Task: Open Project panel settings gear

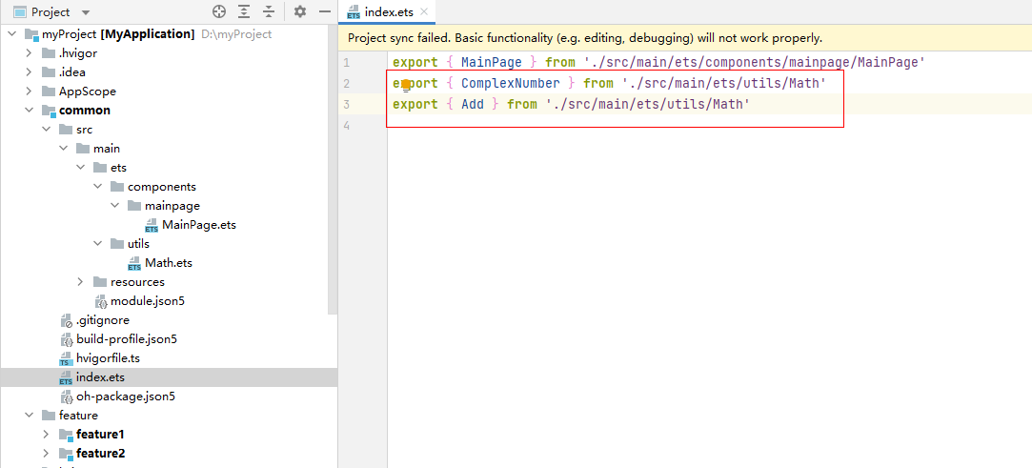Action: pos(300,11)
